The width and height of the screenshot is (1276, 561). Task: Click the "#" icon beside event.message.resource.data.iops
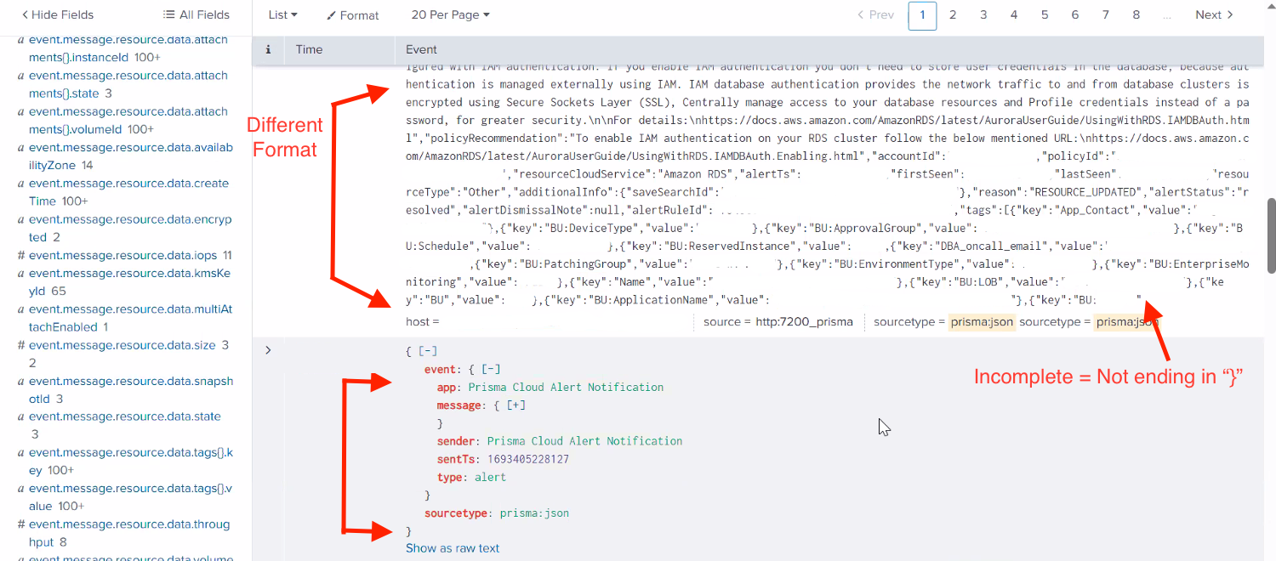[20, 255]
